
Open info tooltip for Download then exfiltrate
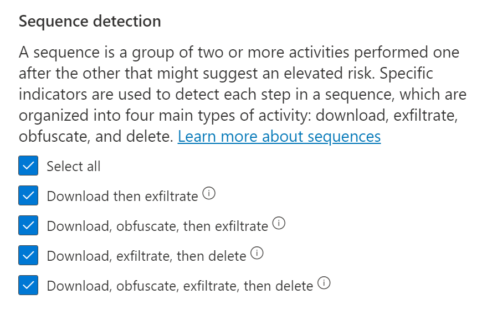(x=209, y=194)
